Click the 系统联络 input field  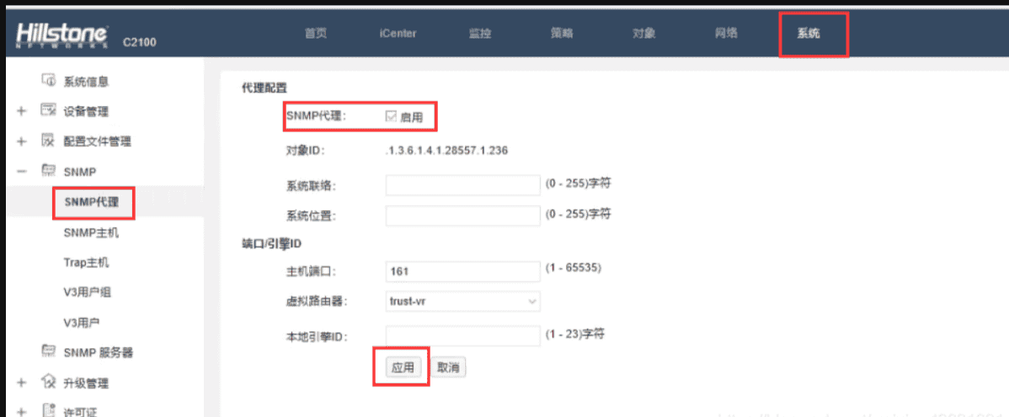(462, 185)
